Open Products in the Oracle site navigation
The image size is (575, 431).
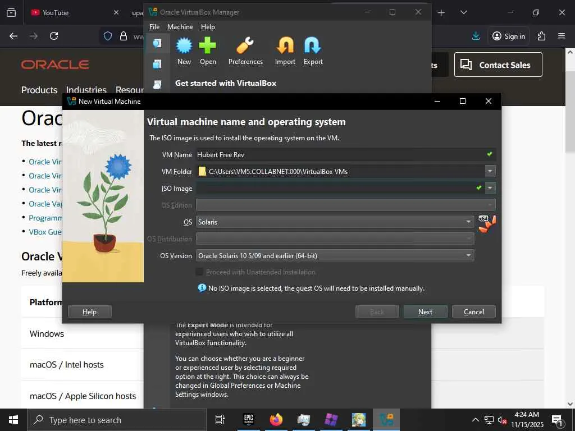39,90
